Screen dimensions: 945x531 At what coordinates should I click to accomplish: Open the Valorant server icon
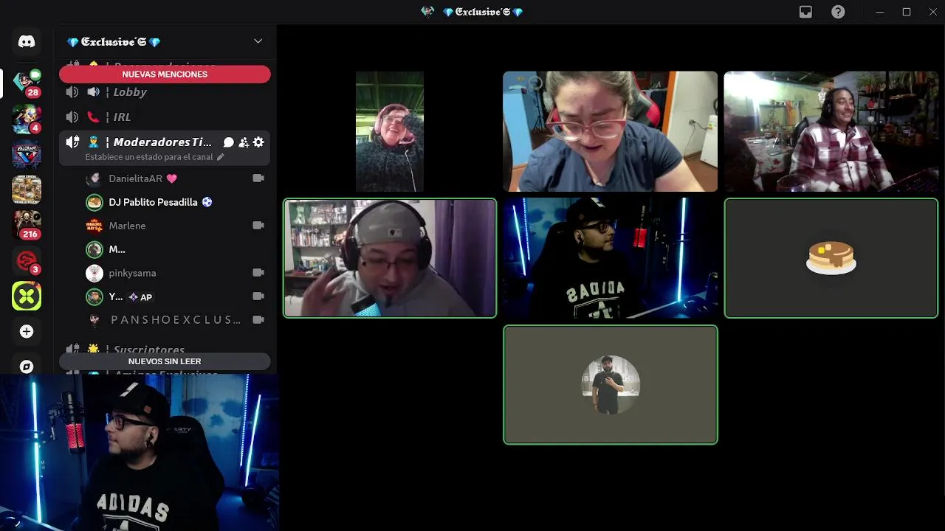click(27, 154)
